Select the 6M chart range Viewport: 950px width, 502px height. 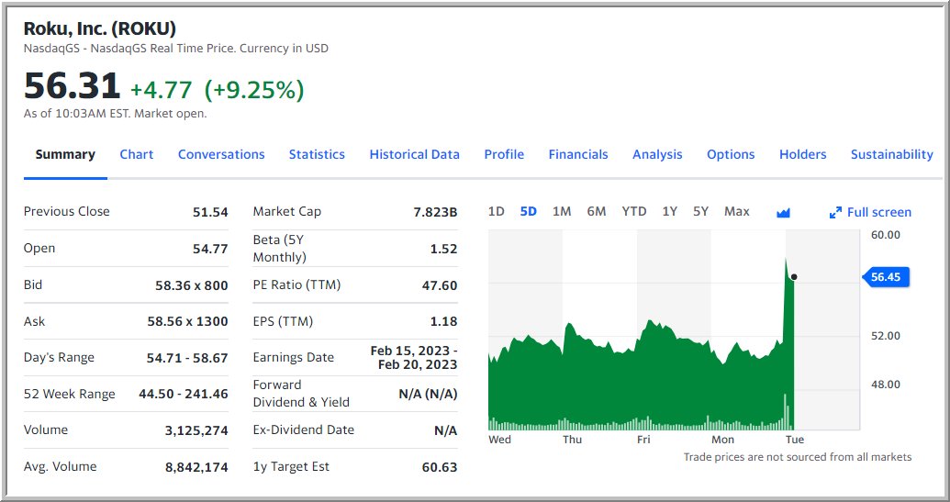click(597, 211)
